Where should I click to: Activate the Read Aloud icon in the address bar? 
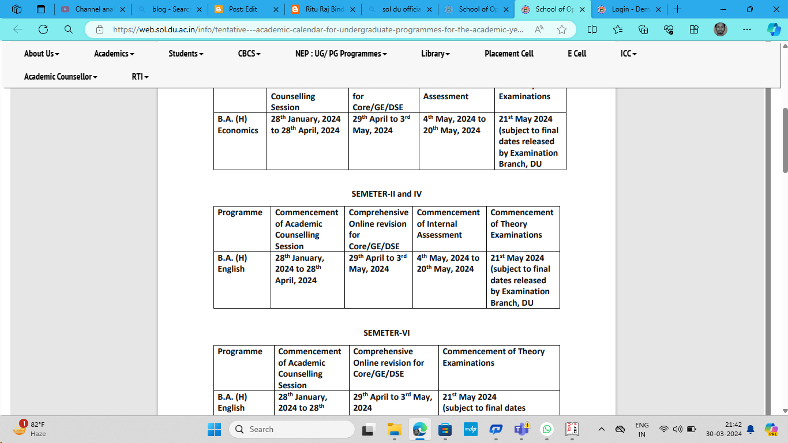[539, 29]
